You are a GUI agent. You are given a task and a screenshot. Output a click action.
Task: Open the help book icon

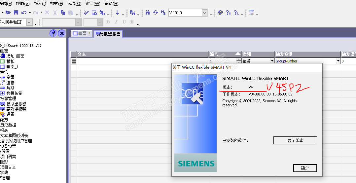click(x=220, y=13)
